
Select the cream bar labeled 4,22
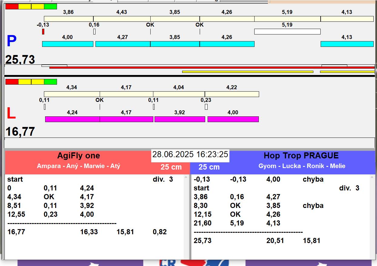click(x=232, y=94)
